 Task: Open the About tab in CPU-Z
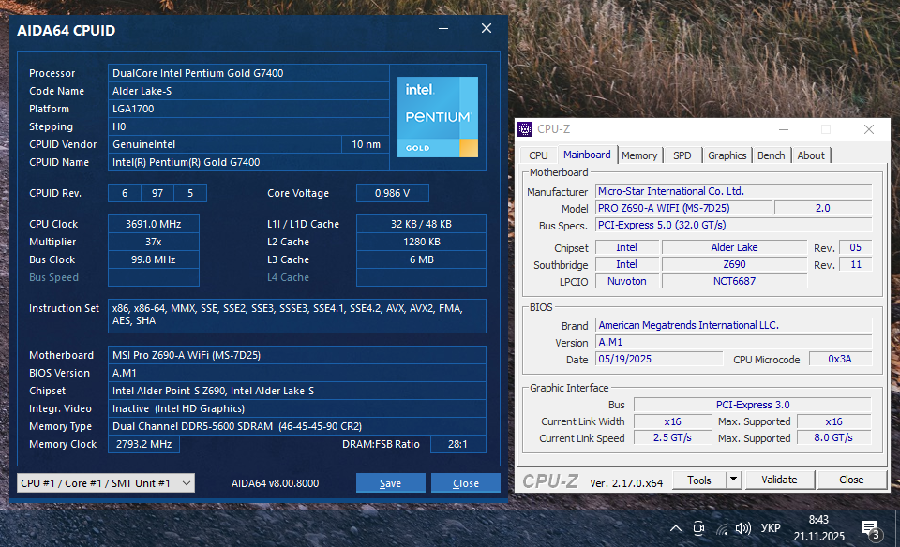810,155
